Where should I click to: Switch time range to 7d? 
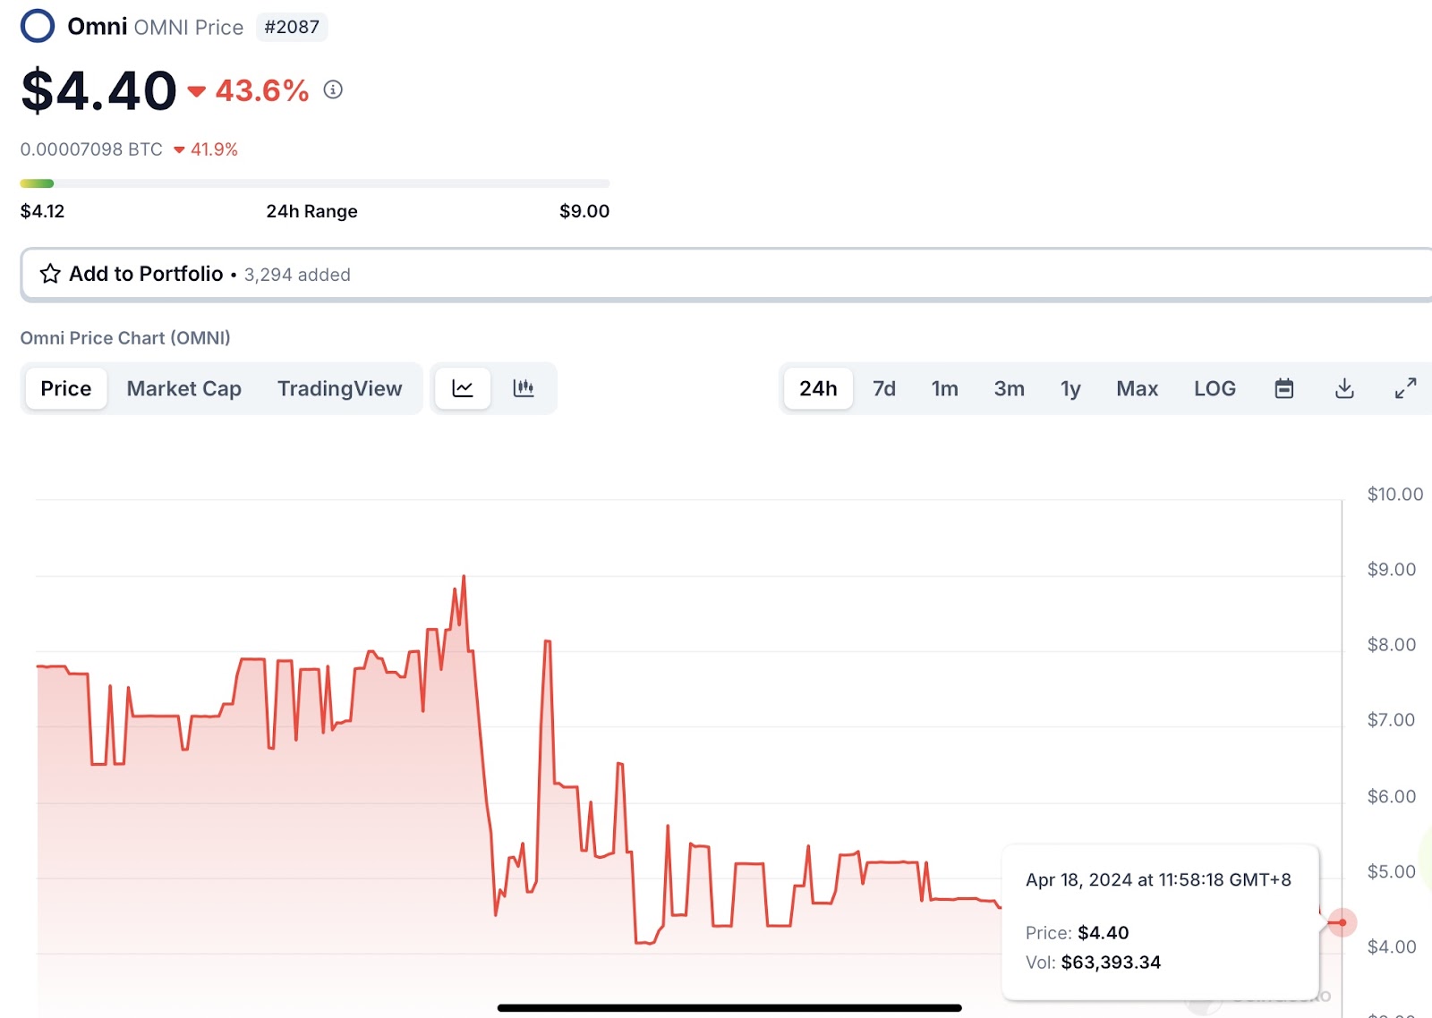click(x=884, y=388)
